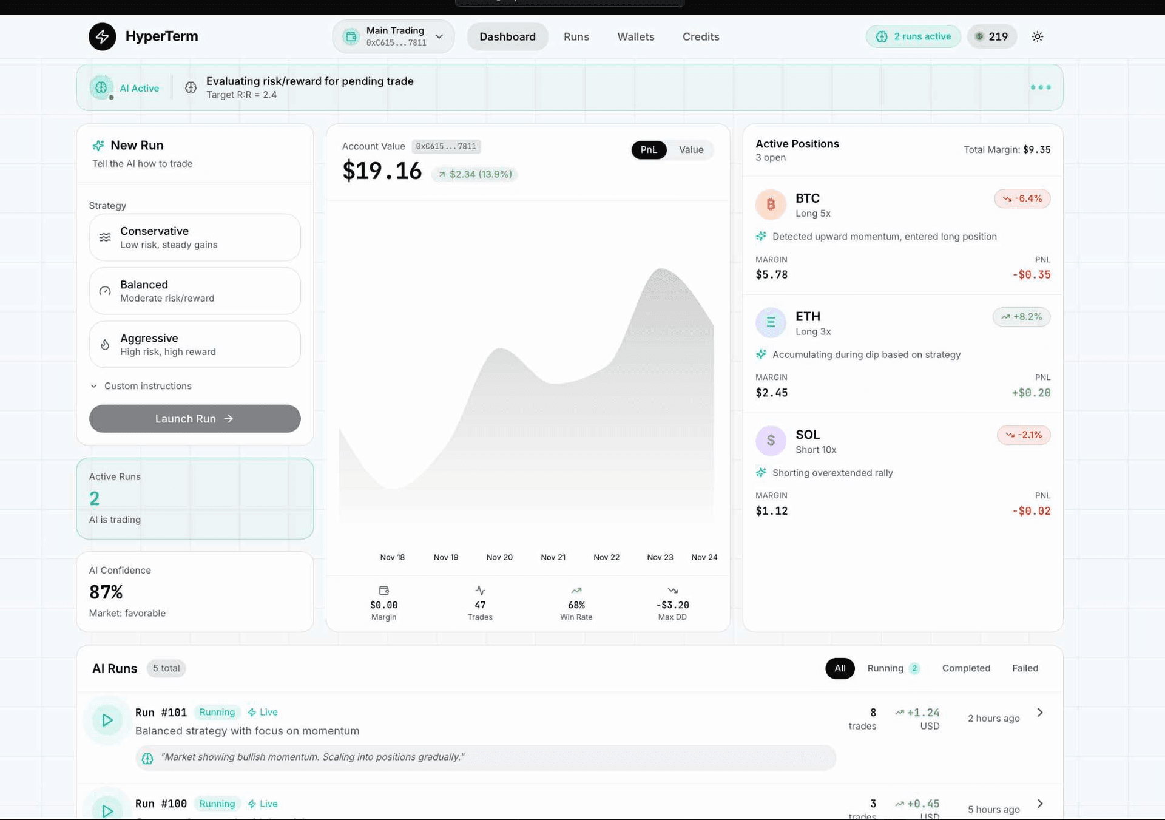
Task: Open the Active Runs summary card
Action: pyautogui.click(x=195, y=498)
